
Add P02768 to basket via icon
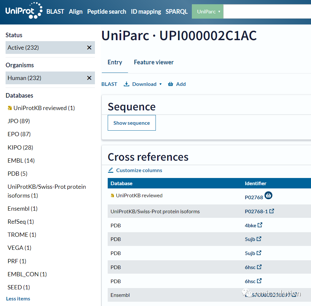[x=268, y=195]
